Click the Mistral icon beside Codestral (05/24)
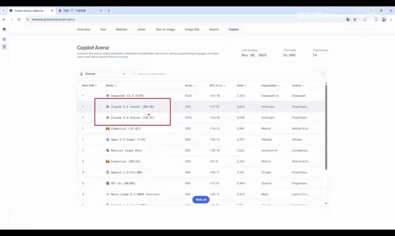This screenshot has height=236, width=395. (108, 161)
